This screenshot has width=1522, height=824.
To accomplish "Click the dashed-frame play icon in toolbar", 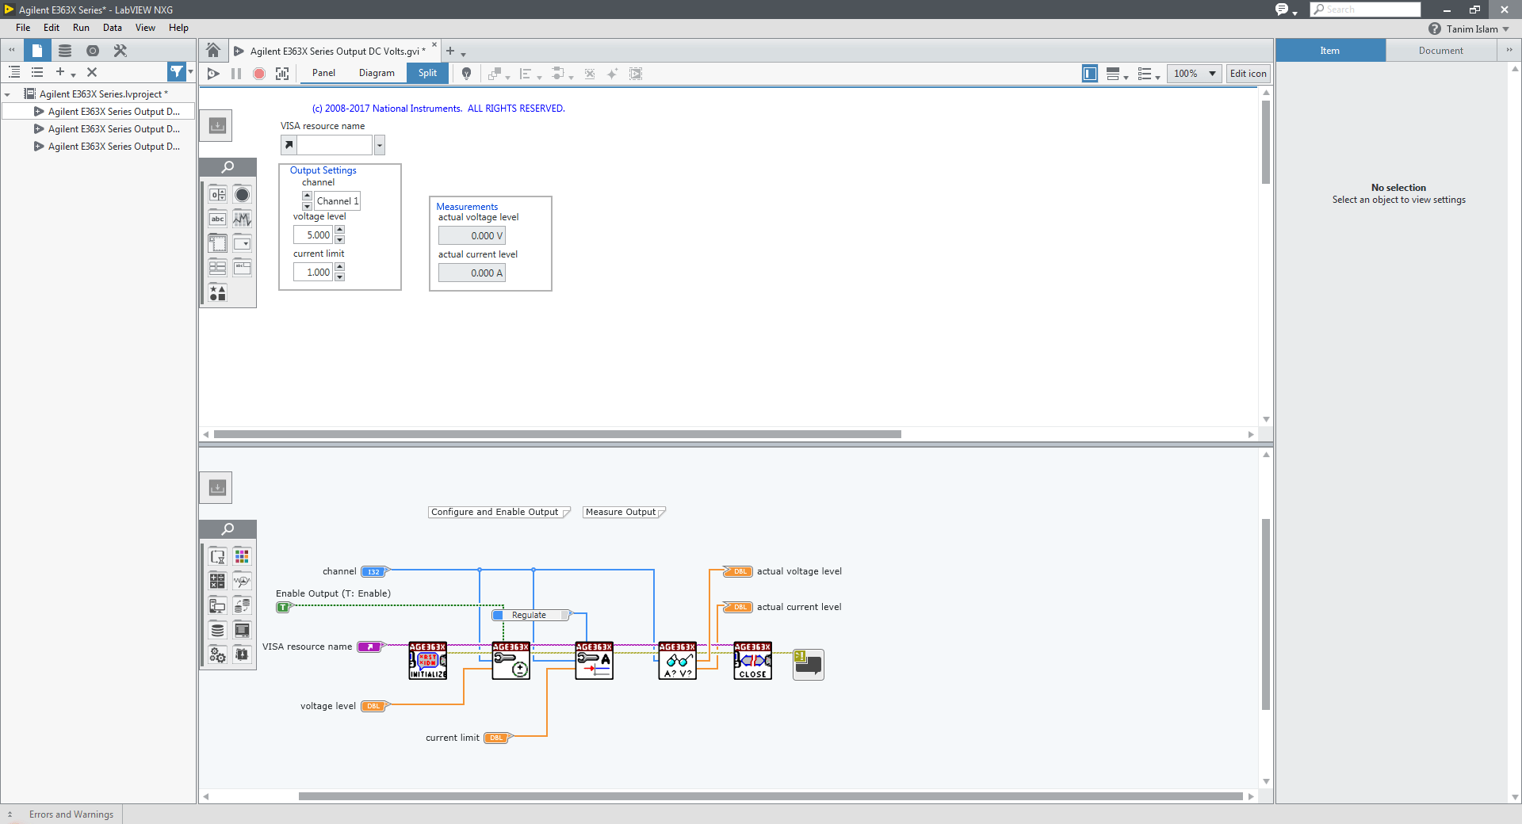I will [636, 74].
